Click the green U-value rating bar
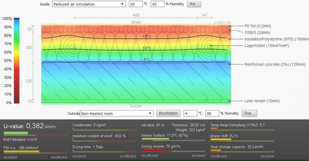 [x=16, y=133]
